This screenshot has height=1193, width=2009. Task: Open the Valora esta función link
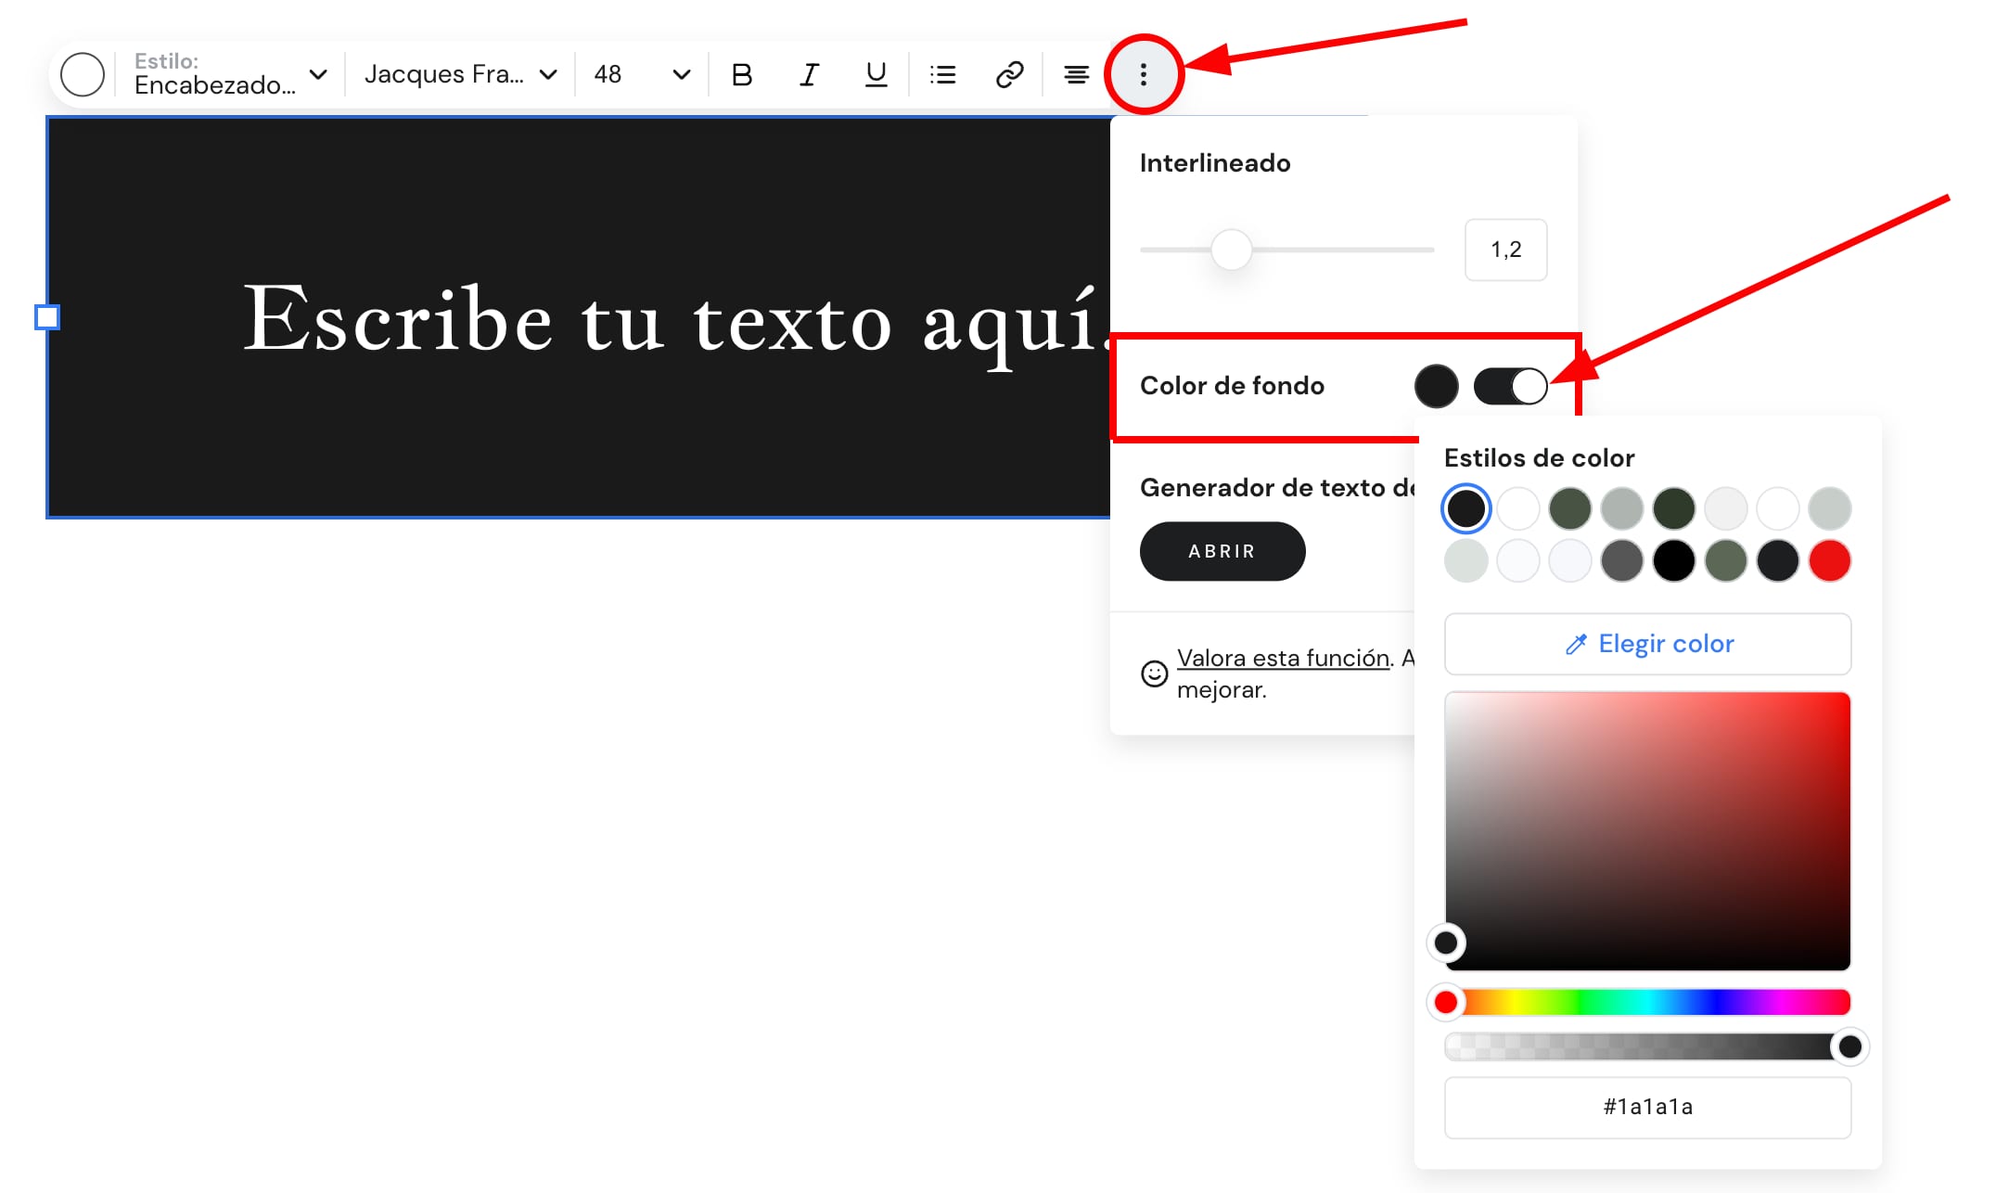[x=1283, y=658]
